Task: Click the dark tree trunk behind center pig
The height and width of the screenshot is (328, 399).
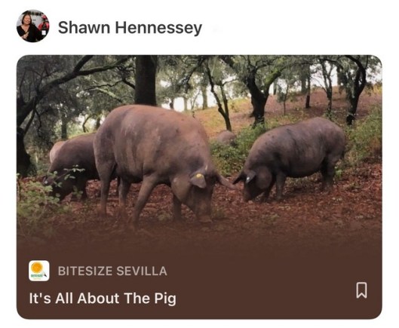Action: pos(146,80)
